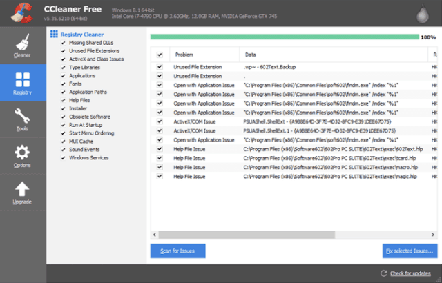Toggle the Application Paths checkbox
This screenshot has height=283, width=442.
pyautogui.click(x=63, y=92)
